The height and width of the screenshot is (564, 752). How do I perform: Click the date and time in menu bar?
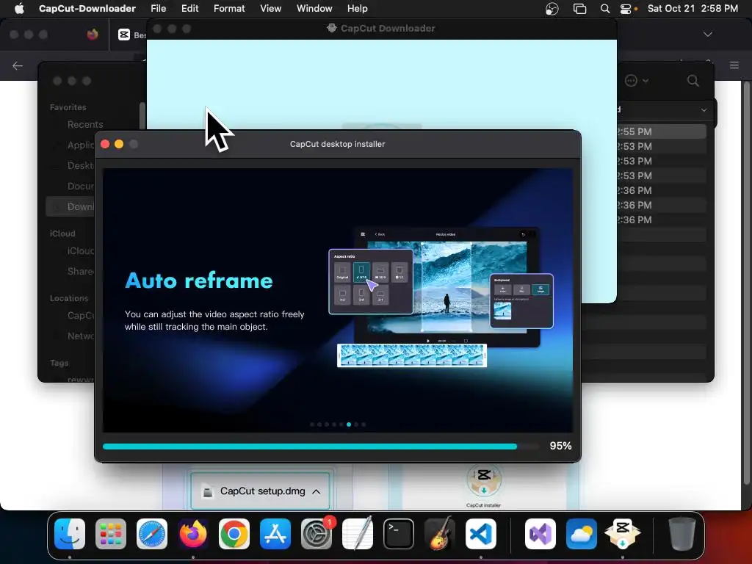pyautogui.click(x=693, y=9)
